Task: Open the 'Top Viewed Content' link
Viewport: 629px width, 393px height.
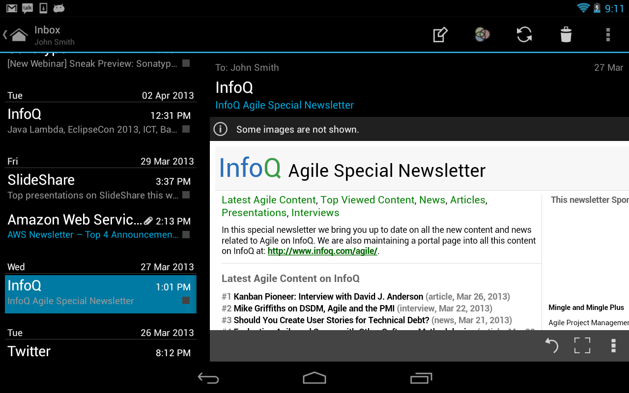Action: [x=368, y=200]
